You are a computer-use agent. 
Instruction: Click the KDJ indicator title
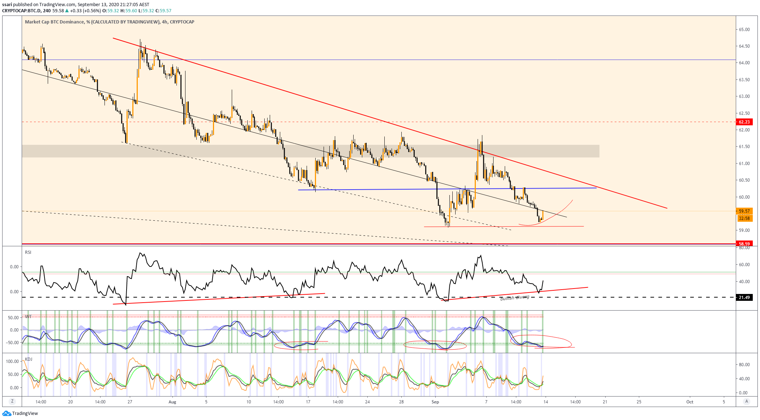(x=29, y=359)
